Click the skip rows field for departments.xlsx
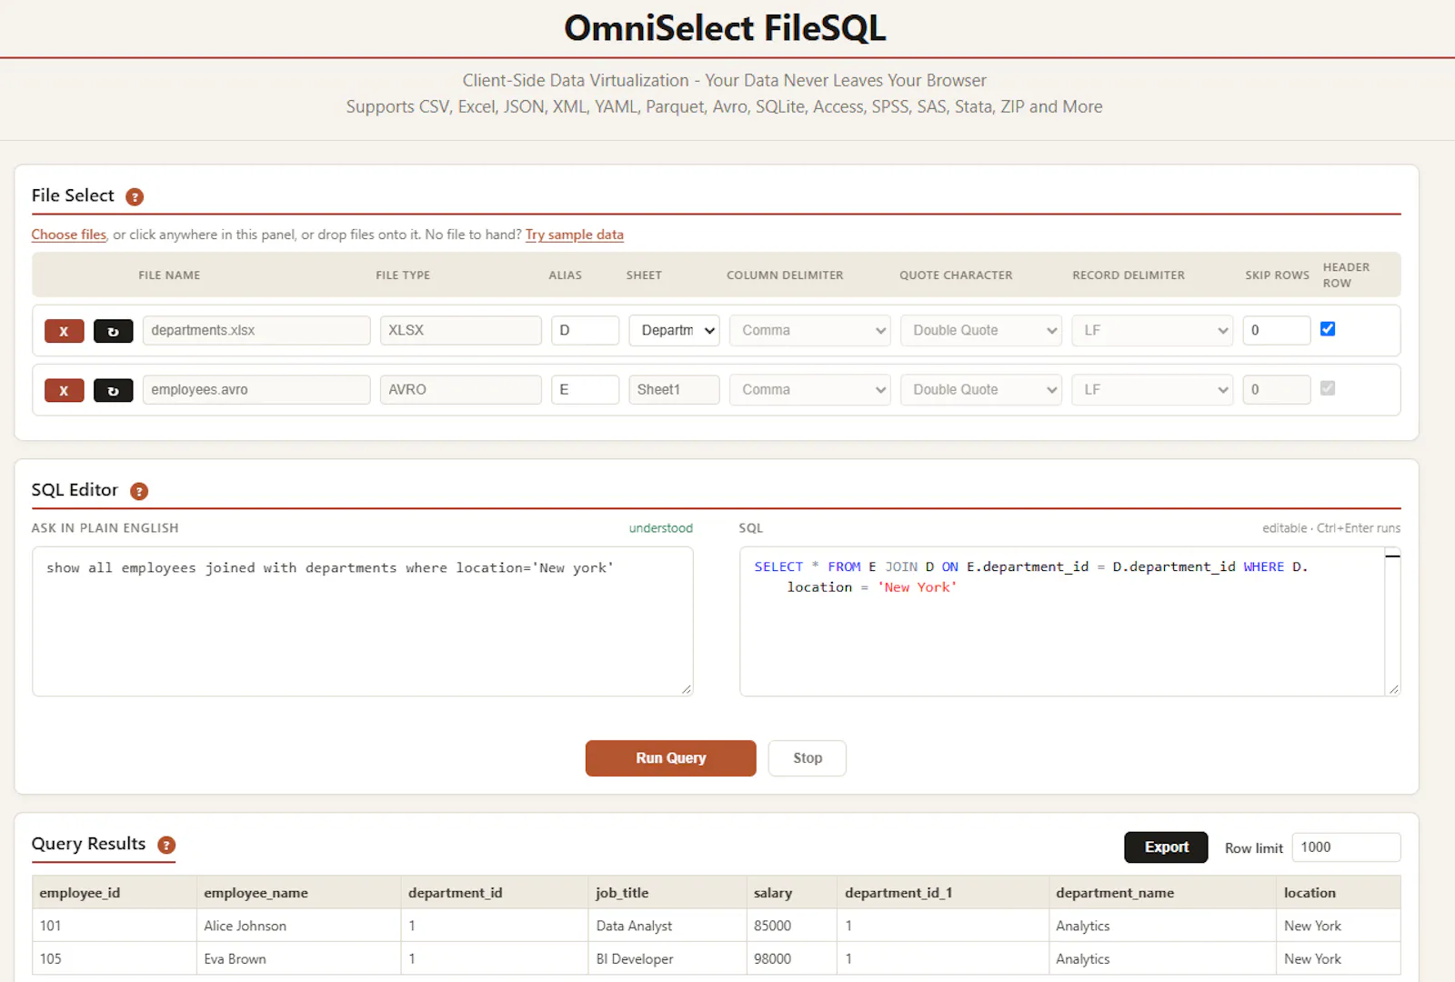Viewport: 1455px width, 982px height. tap(1277, 330)
